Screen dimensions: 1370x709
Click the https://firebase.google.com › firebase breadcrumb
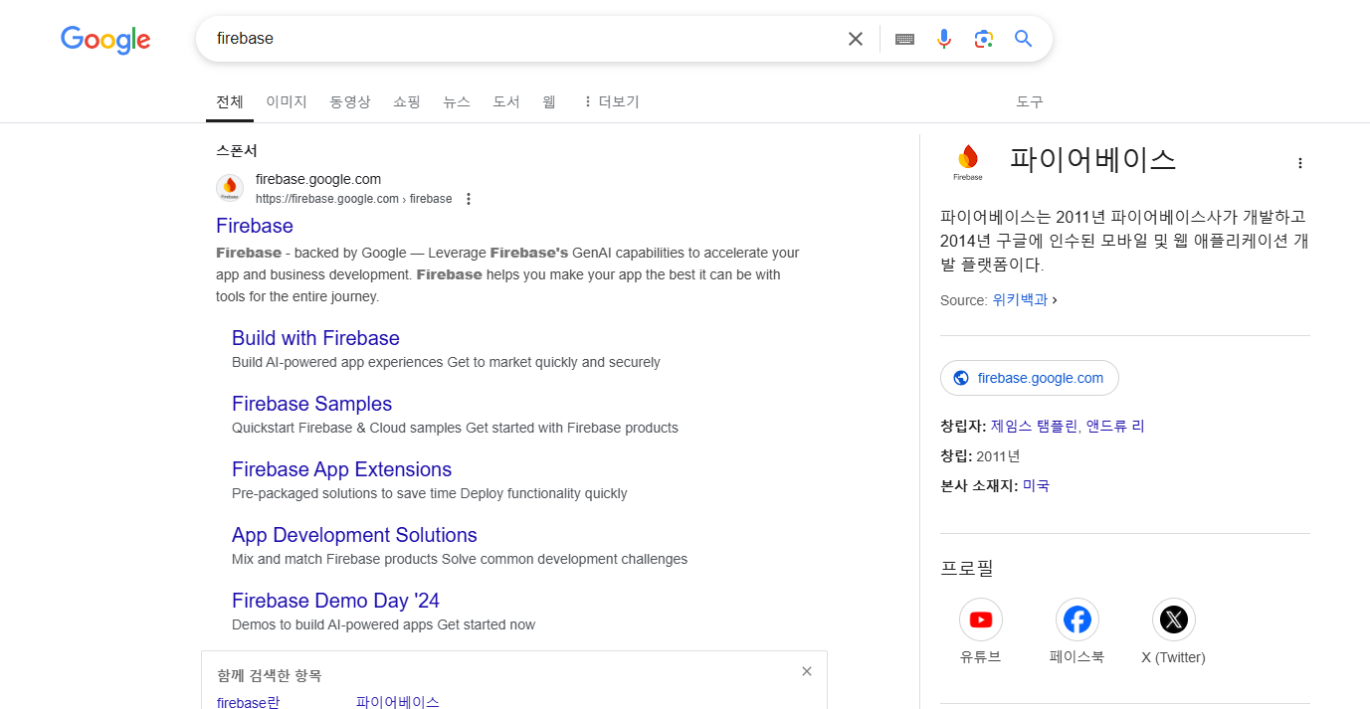[x=354, y=199]
